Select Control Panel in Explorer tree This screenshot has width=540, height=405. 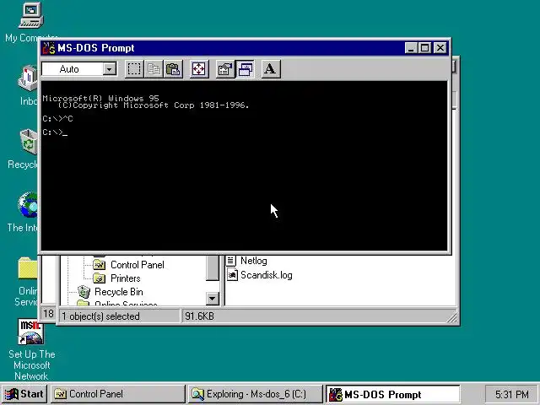click(137, 265)
